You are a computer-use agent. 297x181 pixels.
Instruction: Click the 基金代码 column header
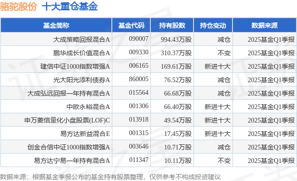point(131,26)
